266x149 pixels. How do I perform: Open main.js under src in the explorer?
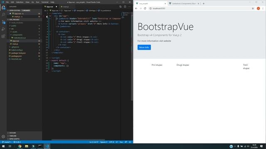click(15, 44)
